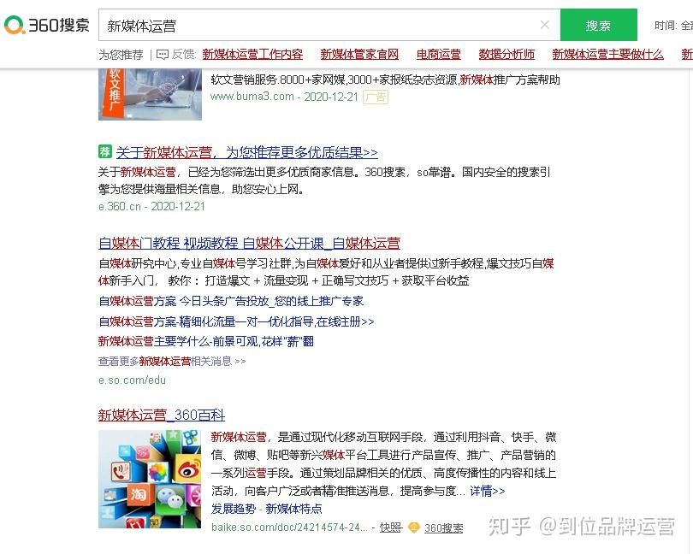The width and height of the screenshot is (693, 554).
Task: Click the green 荐 recommendation icon
Action: tap(104, 152)
